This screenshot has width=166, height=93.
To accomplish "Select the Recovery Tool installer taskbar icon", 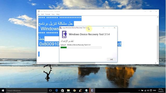I will pyautogui.click(x=92, y=90).
